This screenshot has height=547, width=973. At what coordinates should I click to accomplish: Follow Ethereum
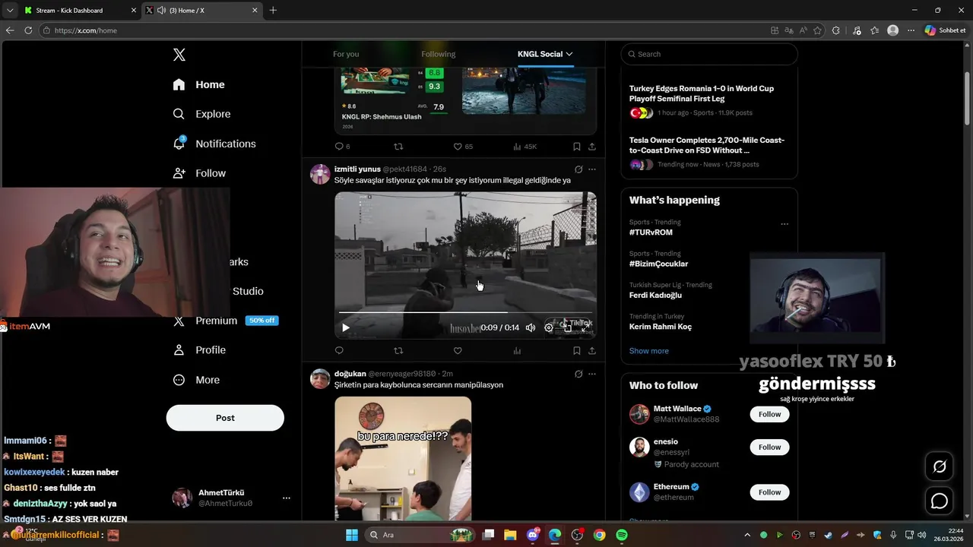[769, 492]
